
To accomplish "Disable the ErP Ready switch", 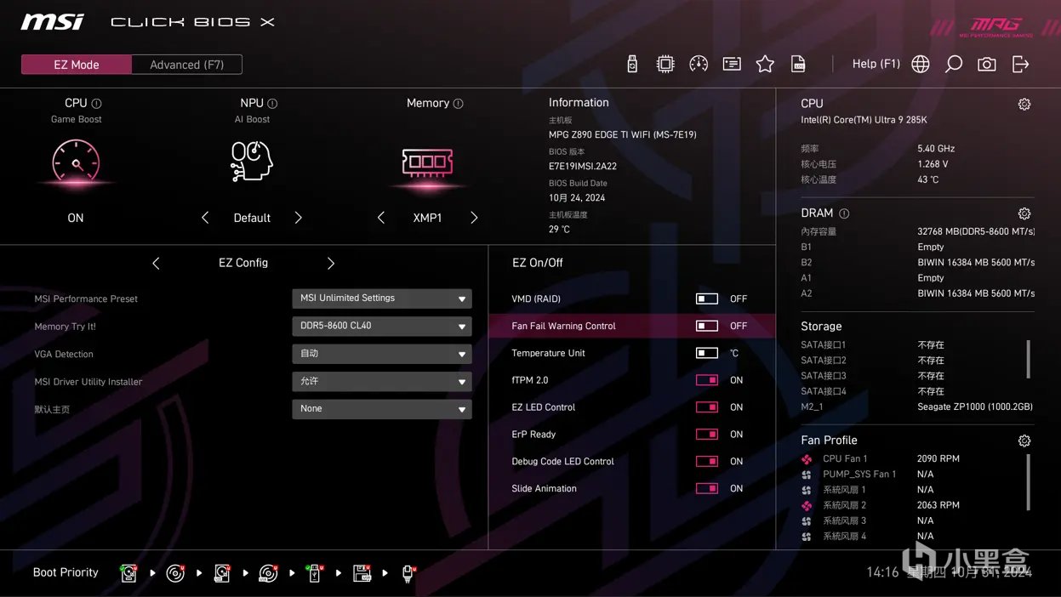I will pos(707,435).
